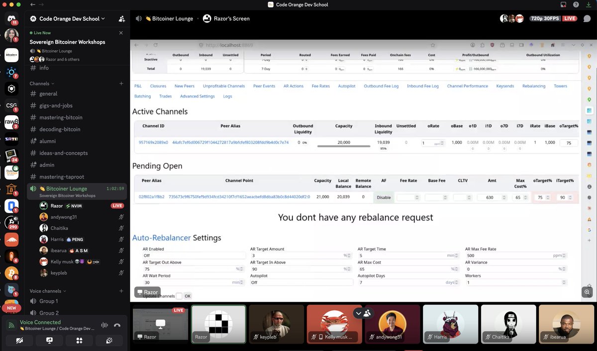Click Razor's Screen label in header
This screenshot has height=351, width=597.
(233, 18)
